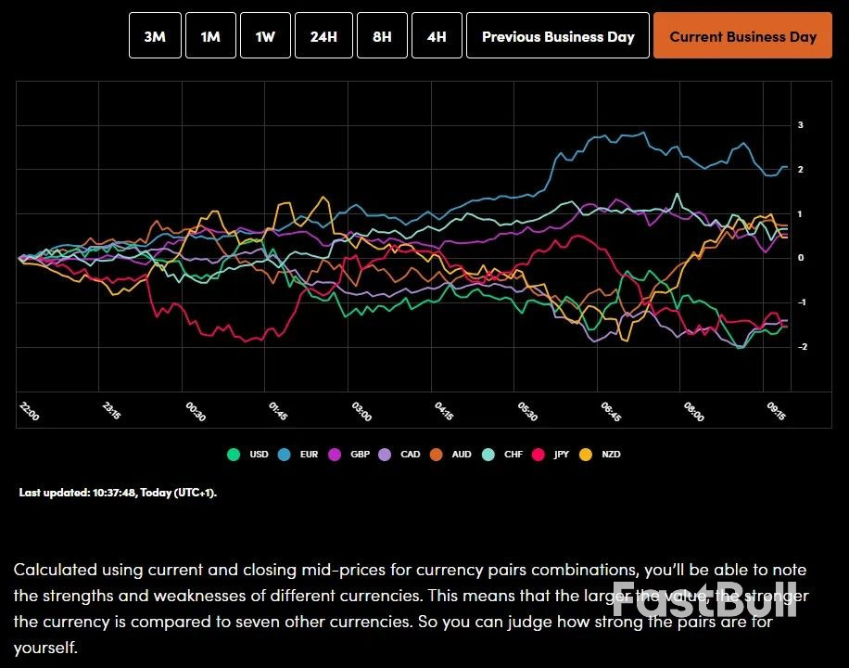Enable Current Business Day view
The width and height of the screenshot is (849, 668).
tap(741, 36)
